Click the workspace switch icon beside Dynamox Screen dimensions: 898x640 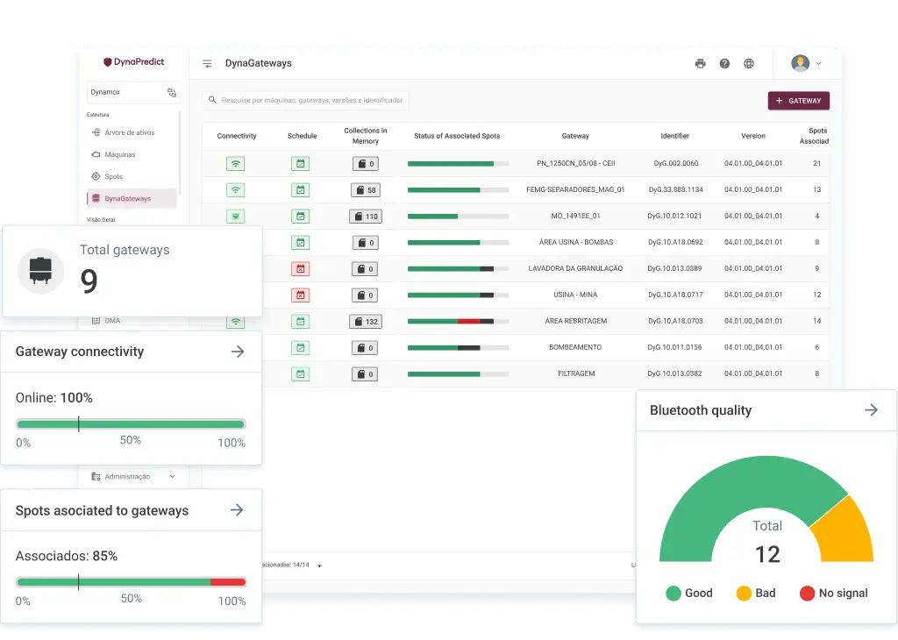[171, 92]
